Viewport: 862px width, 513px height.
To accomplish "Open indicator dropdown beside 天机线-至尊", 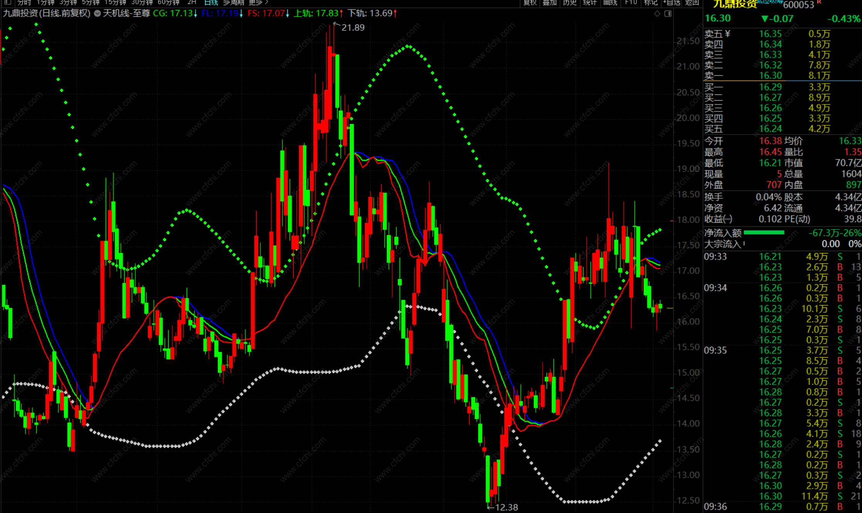I will (x=98, y=13).
